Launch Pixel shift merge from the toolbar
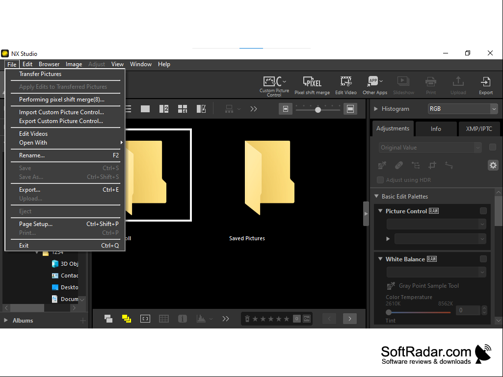 [312, 86]
